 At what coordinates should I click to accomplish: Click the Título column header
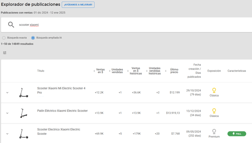[x=41, y=71]
